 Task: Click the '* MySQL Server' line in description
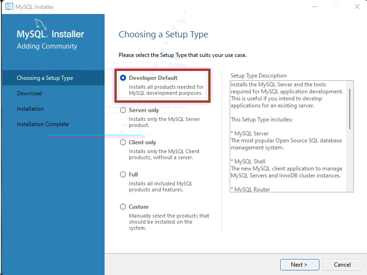250,134
